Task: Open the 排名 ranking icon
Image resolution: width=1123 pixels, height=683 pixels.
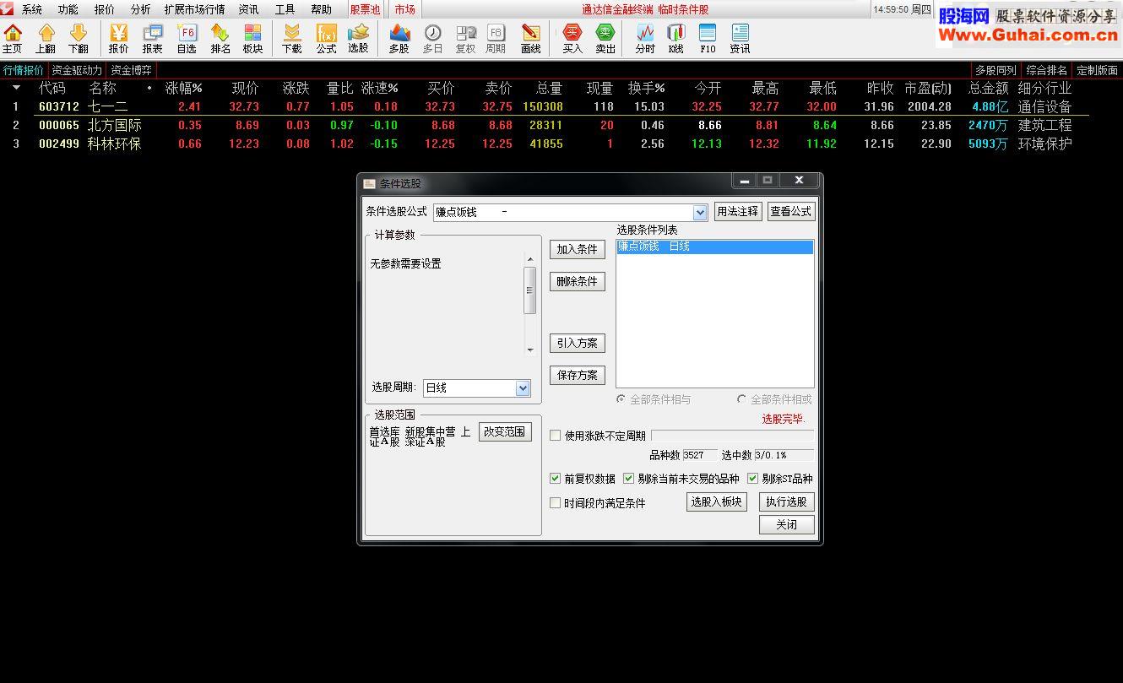Action: click(220, 38)
